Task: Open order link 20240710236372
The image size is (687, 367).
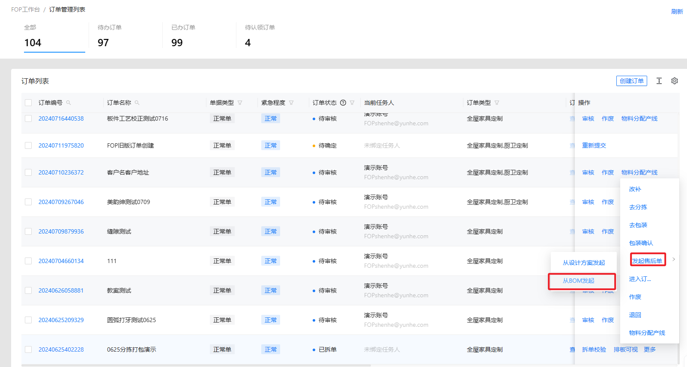Action: pyautogui.click(x=61, y=172)
